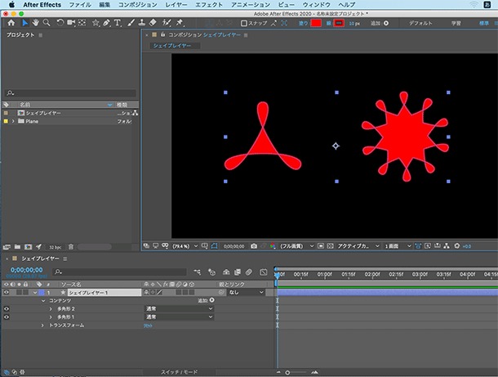Open the エフェクト menu
The width and height of the screenshot is (498, 377).
coord(209,5)
